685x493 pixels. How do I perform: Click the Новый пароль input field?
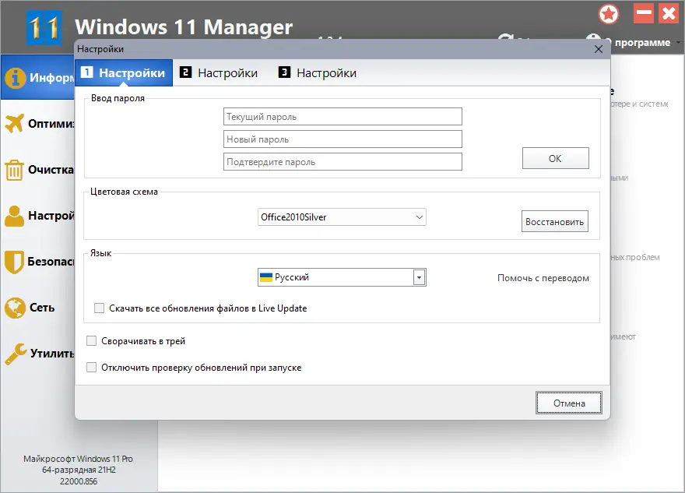[x=342, y=139]
